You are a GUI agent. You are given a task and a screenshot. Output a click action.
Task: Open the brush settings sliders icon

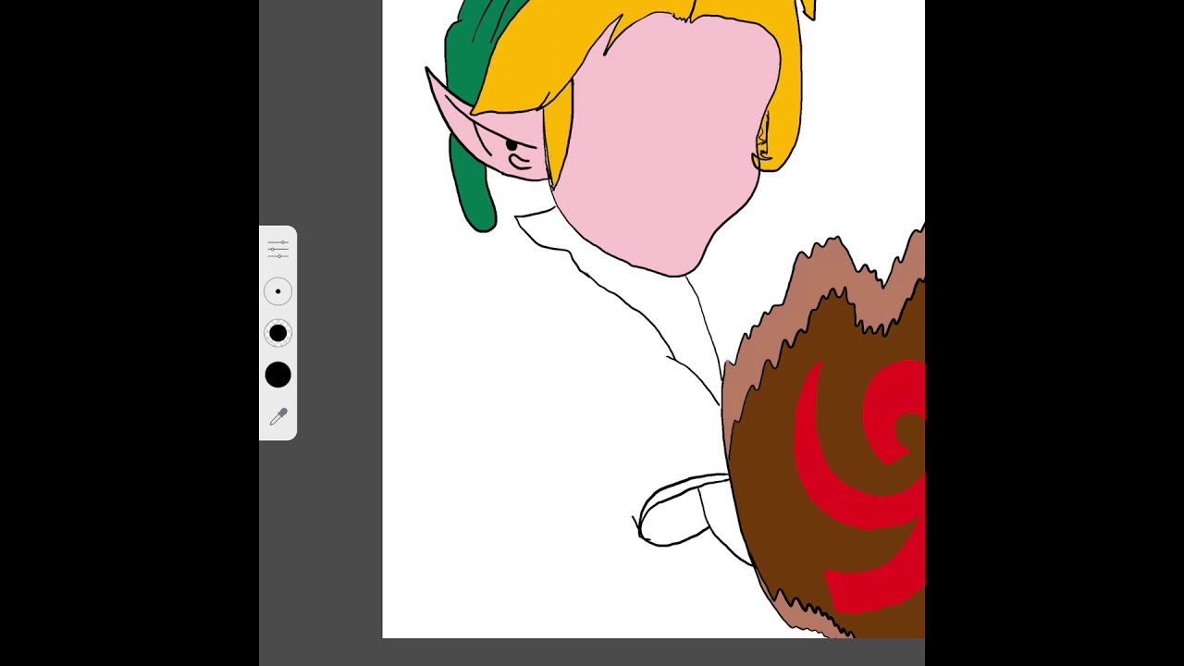(x=277, y=249)
